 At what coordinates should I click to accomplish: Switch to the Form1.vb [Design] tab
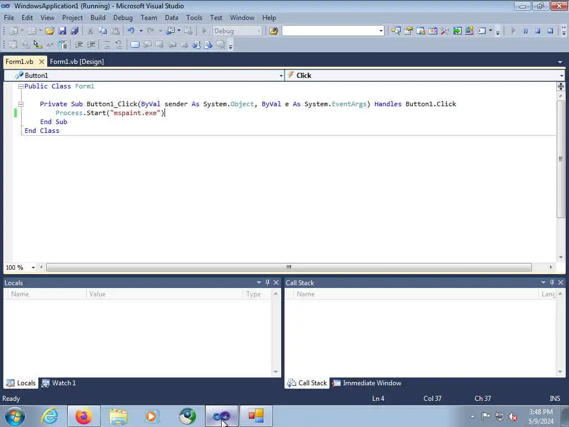[x=77, y=62]
